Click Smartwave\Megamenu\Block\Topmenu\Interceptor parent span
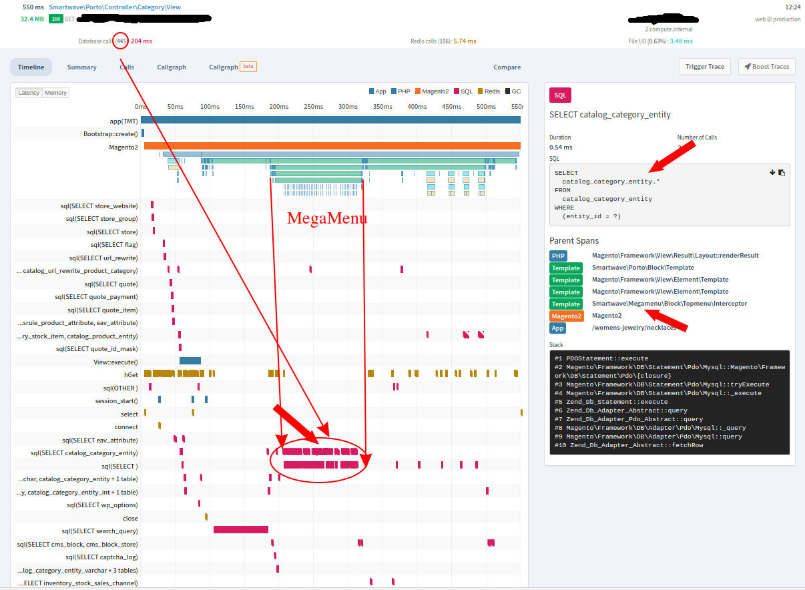 (x=669, y=304)
